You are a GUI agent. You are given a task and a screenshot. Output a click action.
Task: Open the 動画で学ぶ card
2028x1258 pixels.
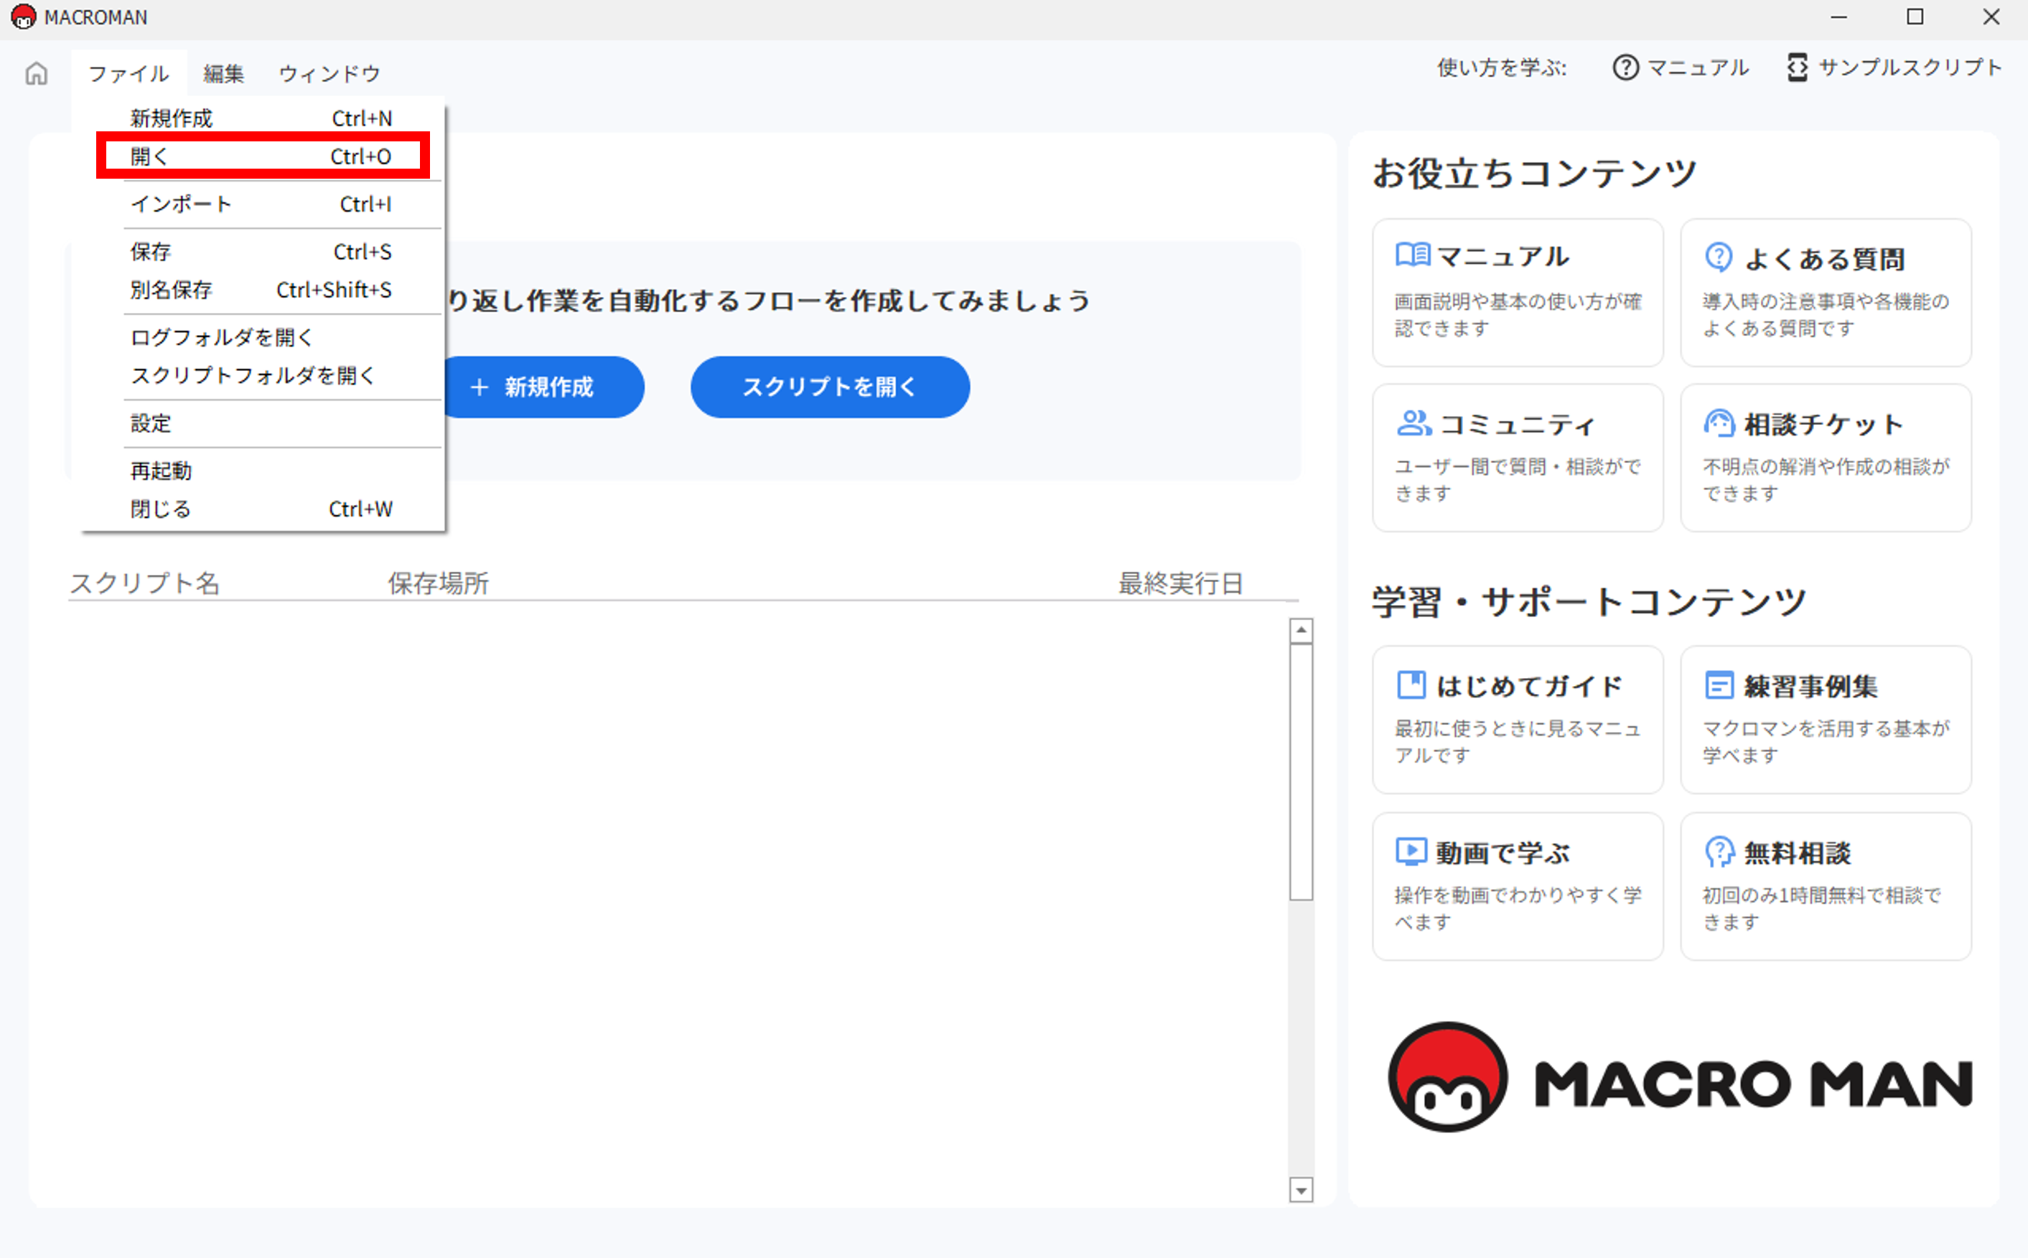click(x=1517, y=886)
